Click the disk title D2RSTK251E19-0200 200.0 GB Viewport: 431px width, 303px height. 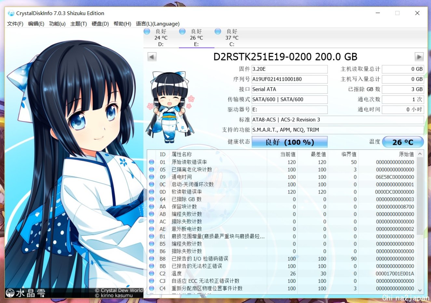[285, 57]
